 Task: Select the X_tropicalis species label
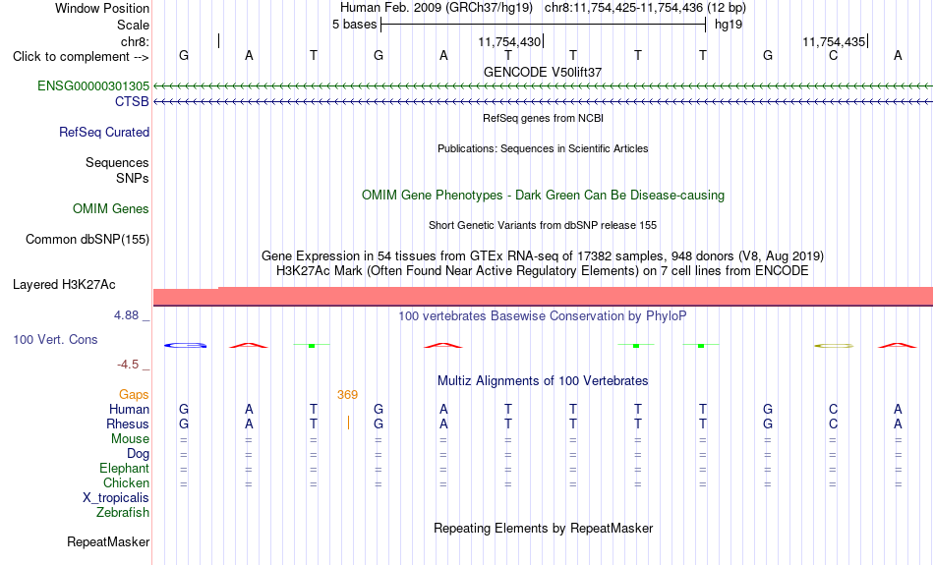[116, 498]
